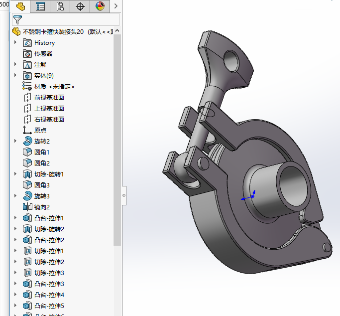Select the 传感器 sensors icon
This screenshot has height=316, width=340.
click(x=27, y=54)
